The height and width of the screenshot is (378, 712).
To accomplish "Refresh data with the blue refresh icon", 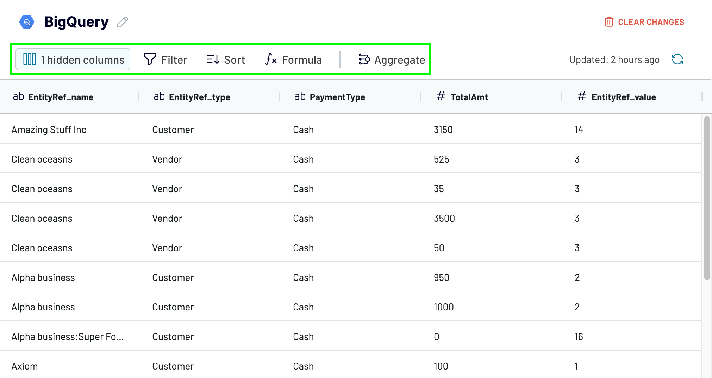I will 677,59.
